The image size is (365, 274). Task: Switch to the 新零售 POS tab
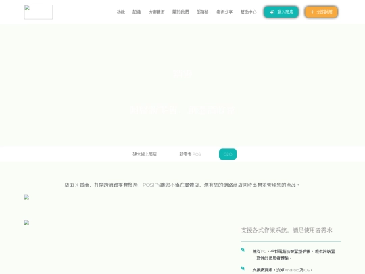(x=190, y=154)
